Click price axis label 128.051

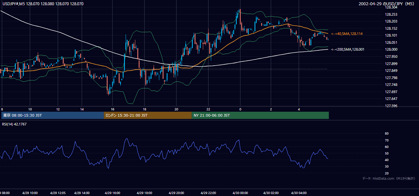(391, 42)
